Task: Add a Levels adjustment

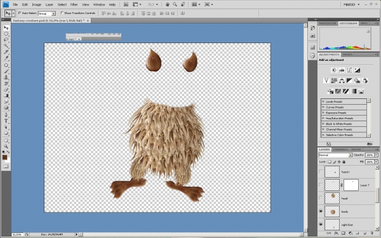Action: click(342, 70)
